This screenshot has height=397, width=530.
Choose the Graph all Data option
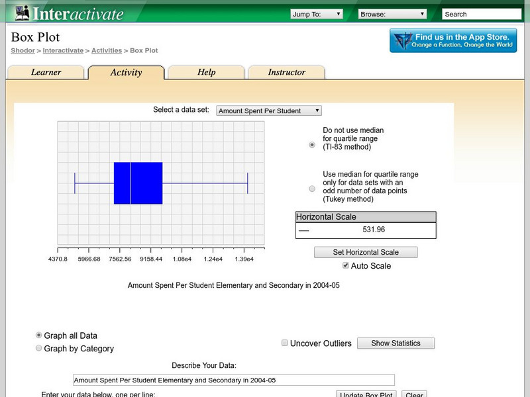[x=38, y=335]
